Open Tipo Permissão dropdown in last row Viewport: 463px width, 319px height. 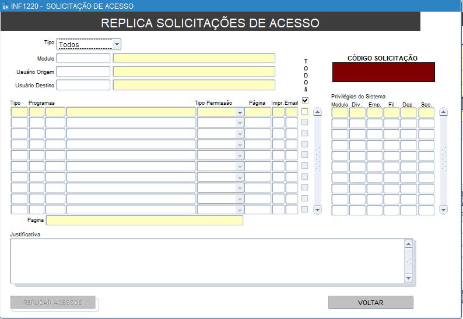click(240, 210)
